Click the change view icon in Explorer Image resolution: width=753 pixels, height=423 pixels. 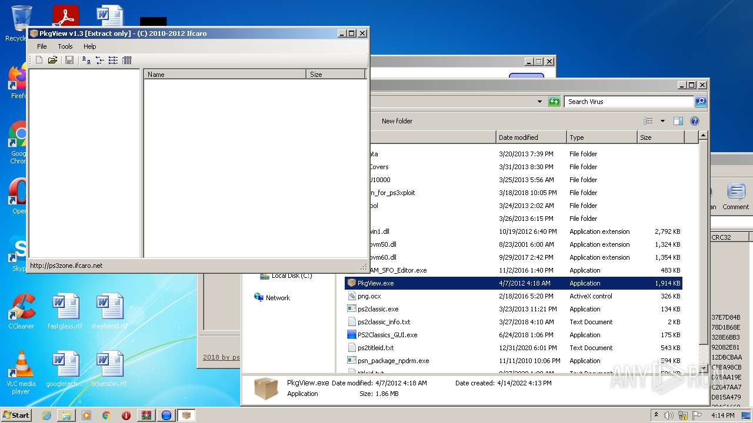point(648,121)
